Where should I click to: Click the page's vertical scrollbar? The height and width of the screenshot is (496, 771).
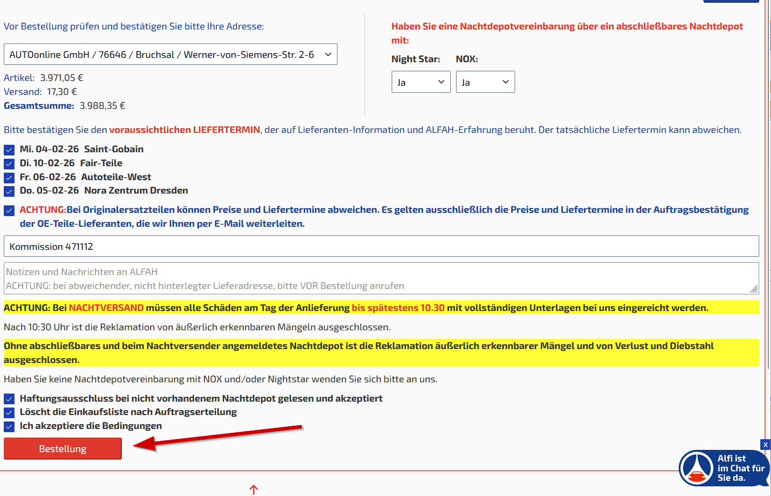[x=768, y=214]
